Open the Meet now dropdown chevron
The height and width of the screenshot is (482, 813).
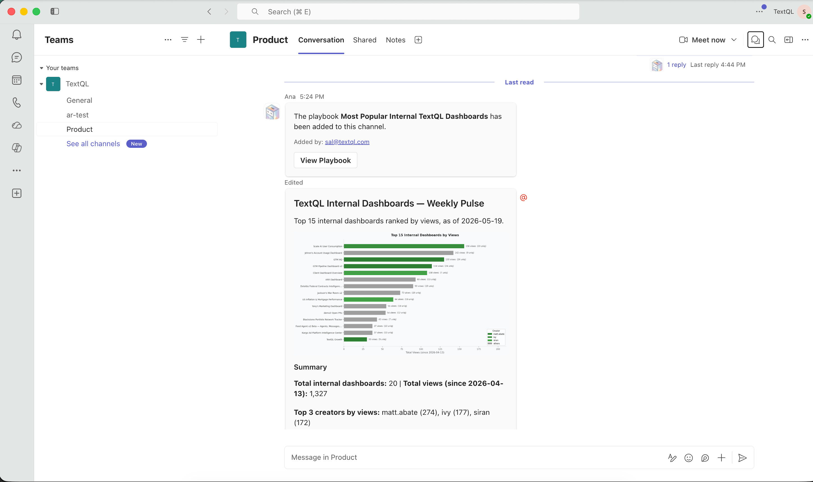[x=734, y=40]
